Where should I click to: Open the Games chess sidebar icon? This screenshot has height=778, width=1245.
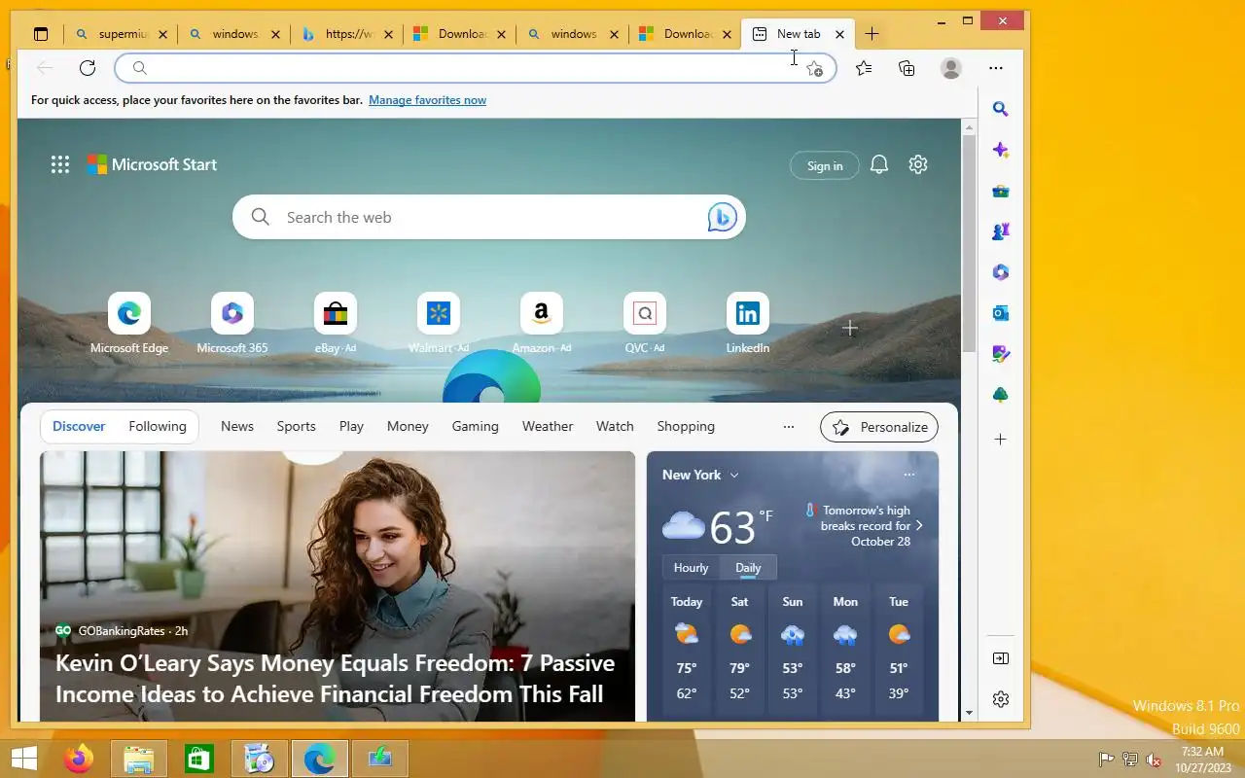[x=1000, y=231]
